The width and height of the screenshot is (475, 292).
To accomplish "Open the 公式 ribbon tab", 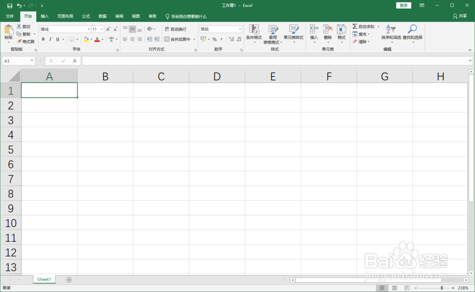I will 85,16.
